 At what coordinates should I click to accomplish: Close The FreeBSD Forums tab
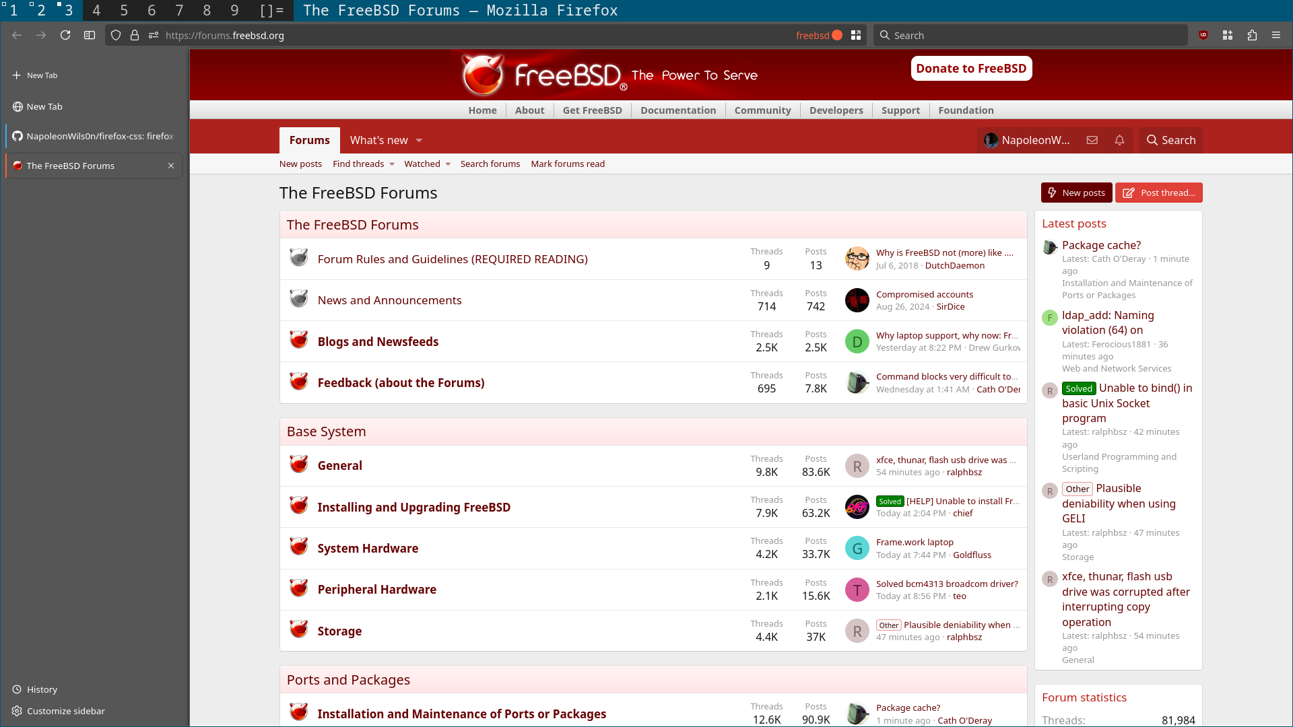[171, 166]
